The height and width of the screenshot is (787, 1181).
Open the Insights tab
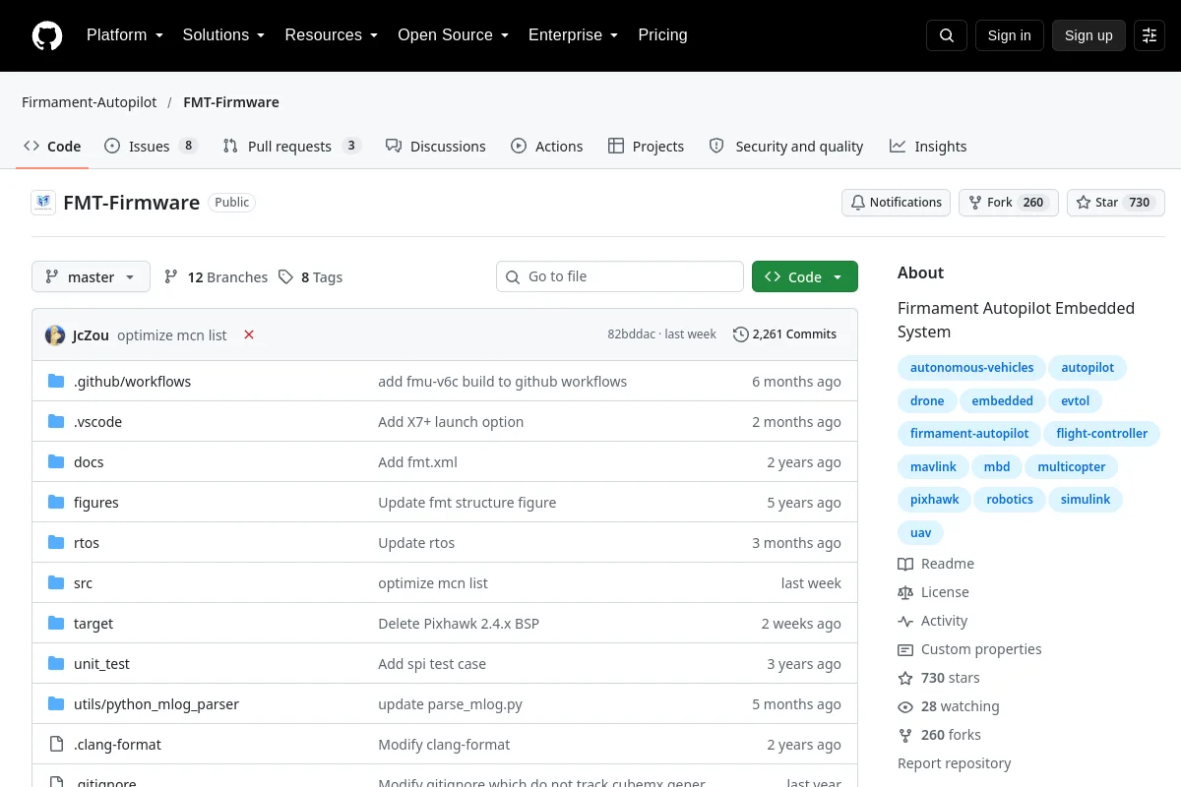click(x=928, y=146)
